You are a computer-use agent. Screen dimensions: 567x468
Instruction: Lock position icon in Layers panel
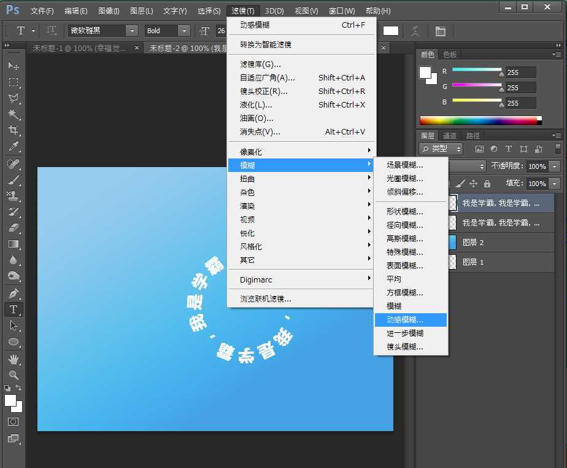473,184
